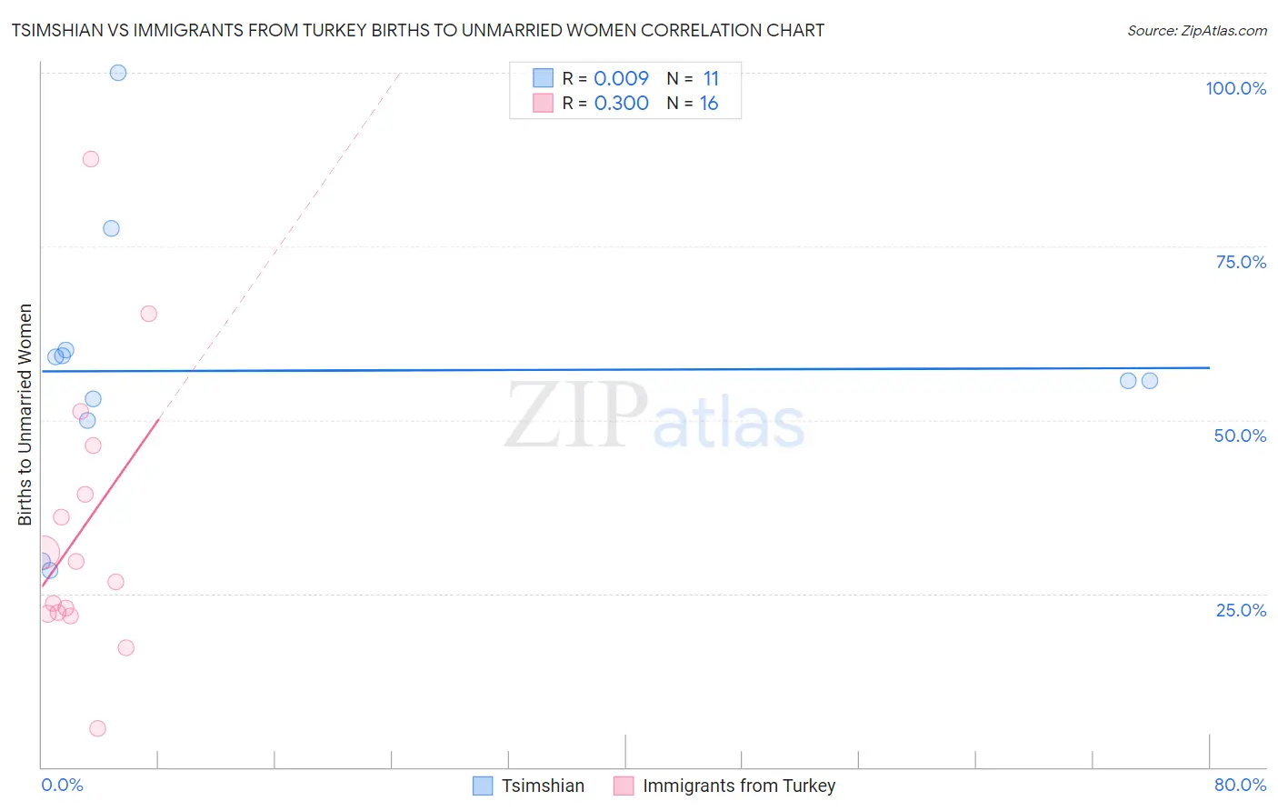Click the topmost blue data point at 100%
The height and width of the screenshot is (811, 1278).
point(118,73)
